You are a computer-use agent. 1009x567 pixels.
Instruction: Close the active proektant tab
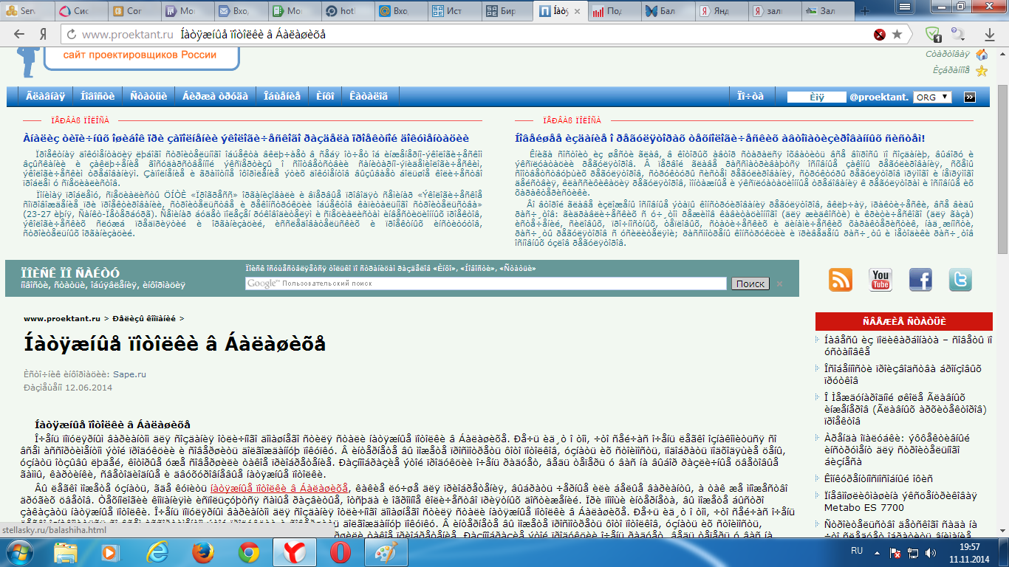point(578,11)
